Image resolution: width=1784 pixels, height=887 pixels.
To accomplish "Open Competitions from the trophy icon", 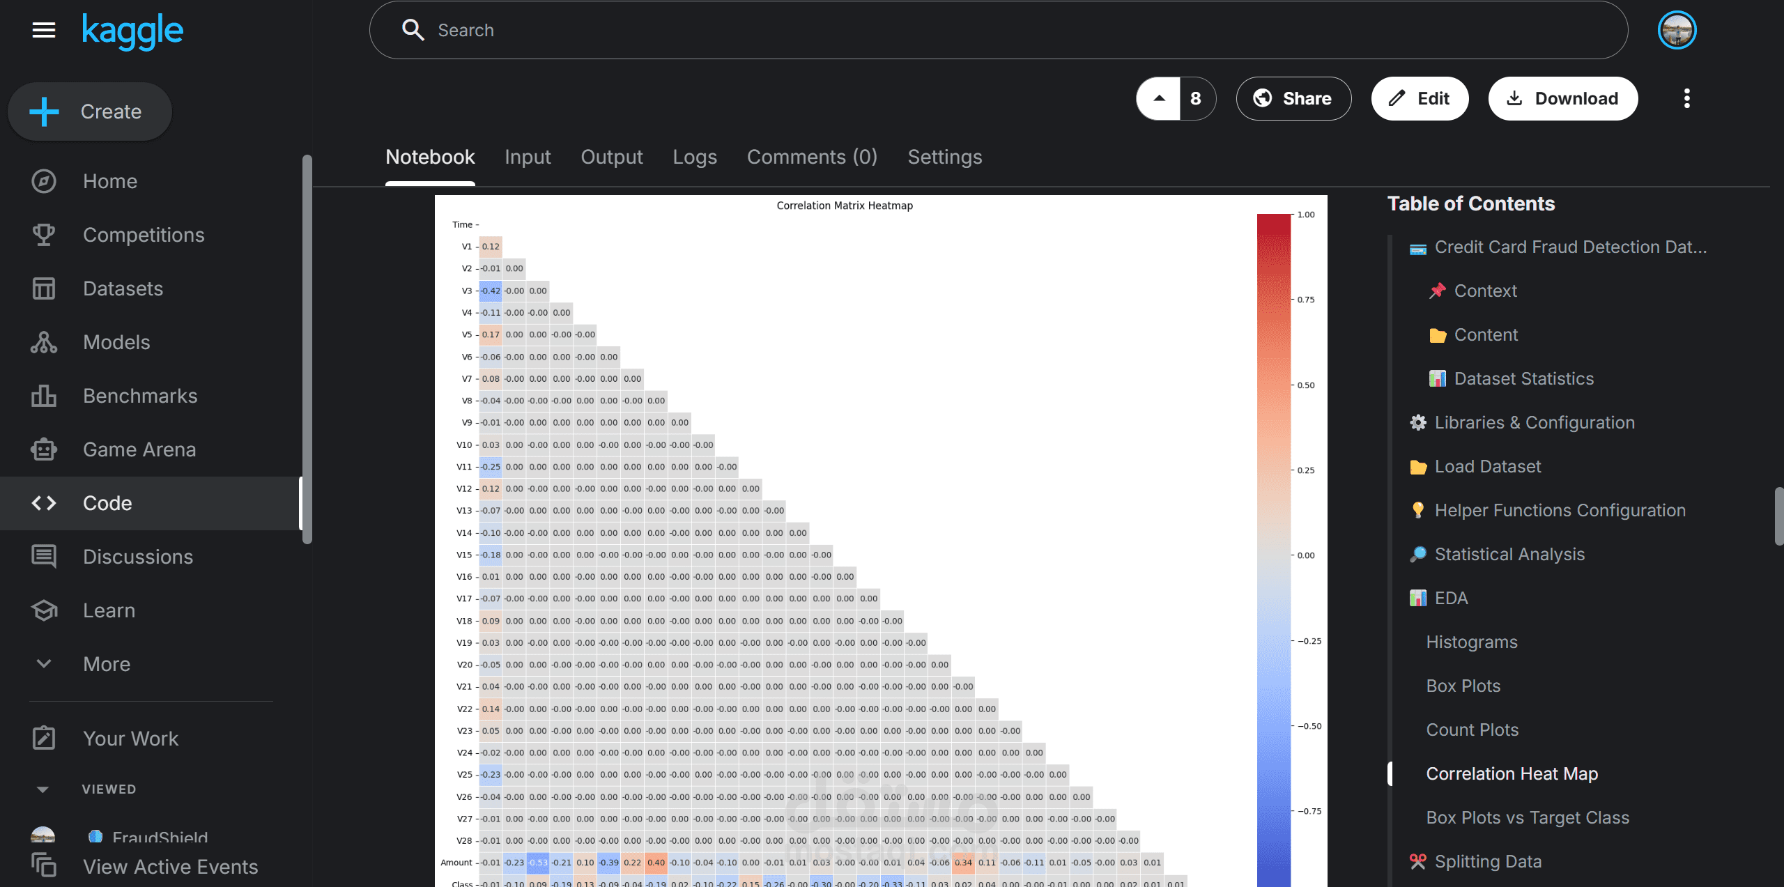I will coord(43,235).
